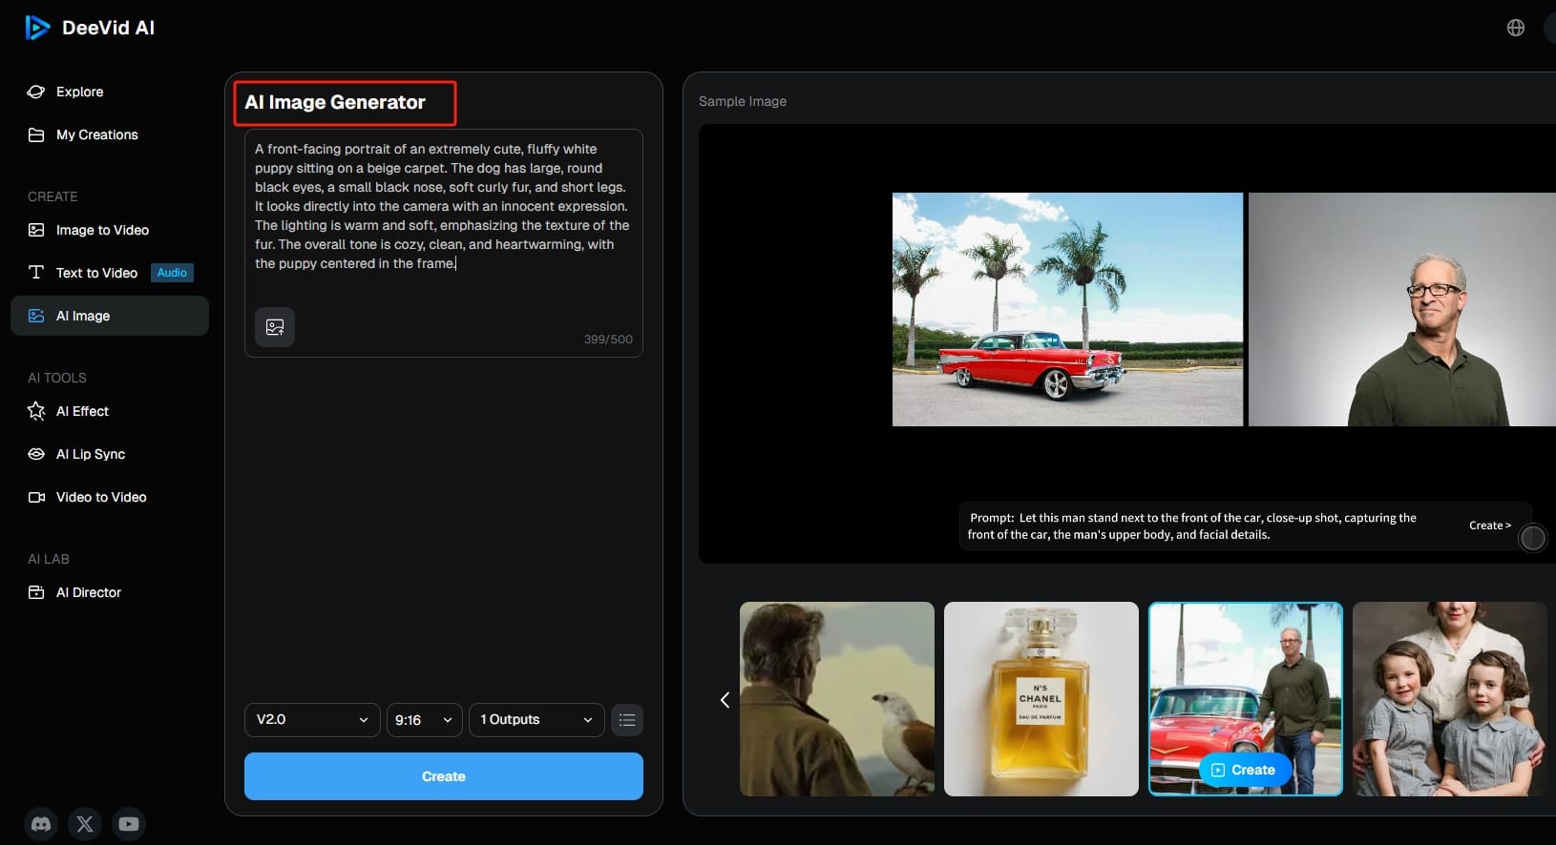Viewport: 1556px width, 845px height.
Task: Go to previous sample thumbnails arrow
Action: coord(725,700)
